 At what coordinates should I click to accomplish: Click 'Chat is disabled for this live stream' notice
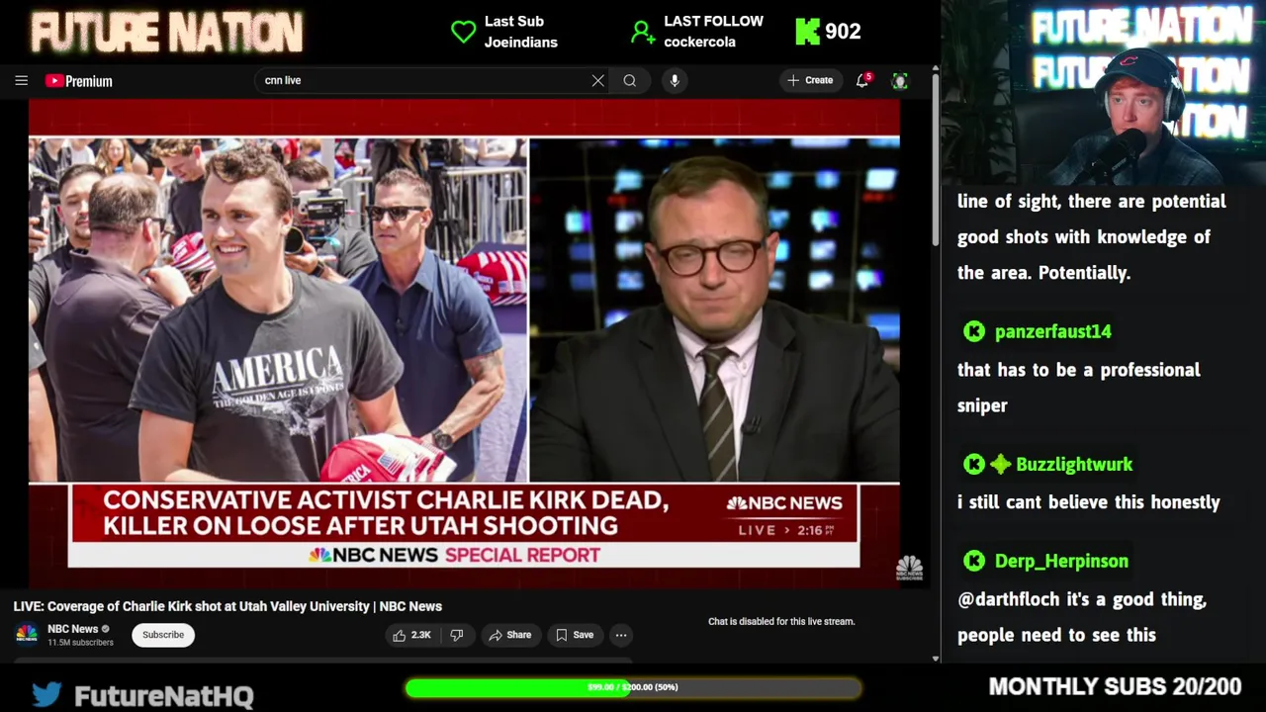coord(781,621)
